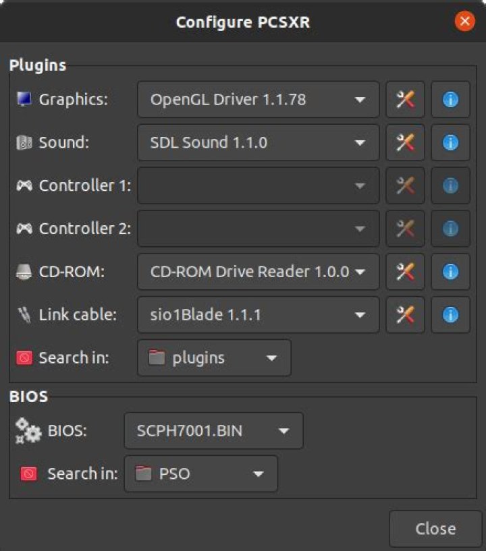The width and height of the screenshot is (486, 551).
Task: Show Graphics plugin info button
Action: click(x=450, y=99)
